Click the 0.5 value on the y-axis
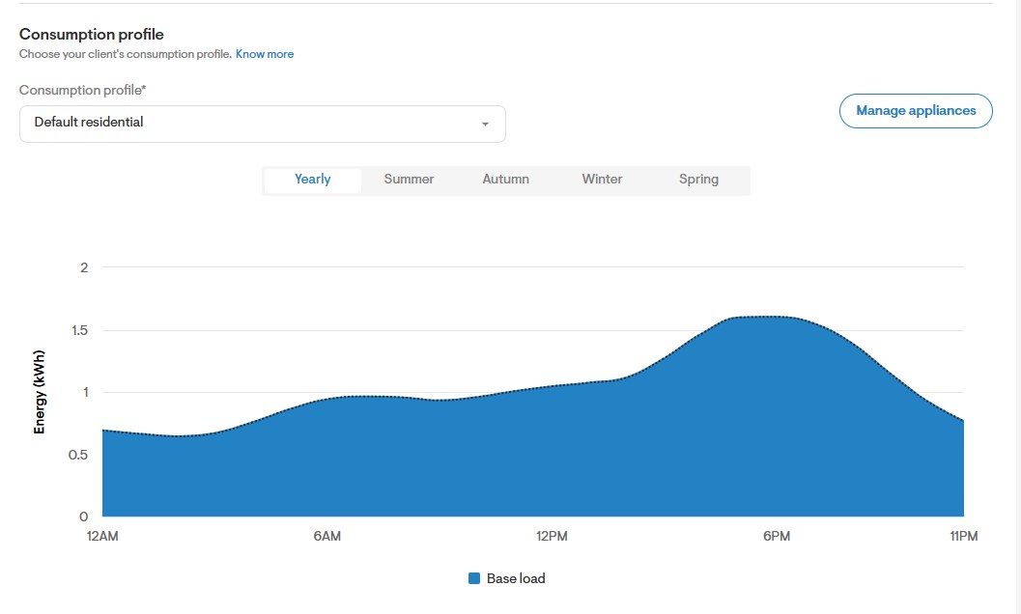1021x614 pixels. [78, 455]
